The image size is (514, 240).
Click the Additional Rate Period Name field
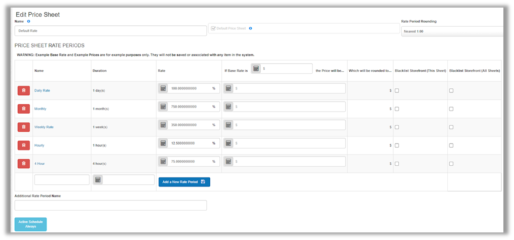click(x=111, y=205)
